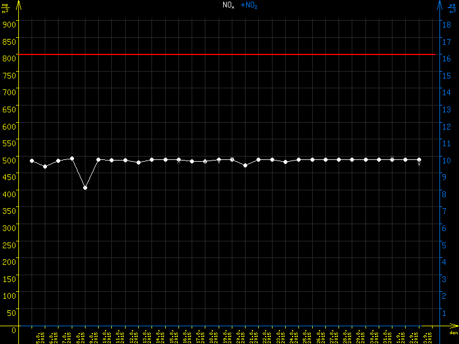The image size is (459, 344).
Task: Select the last data point on the line
Action: tap(419, 160)
